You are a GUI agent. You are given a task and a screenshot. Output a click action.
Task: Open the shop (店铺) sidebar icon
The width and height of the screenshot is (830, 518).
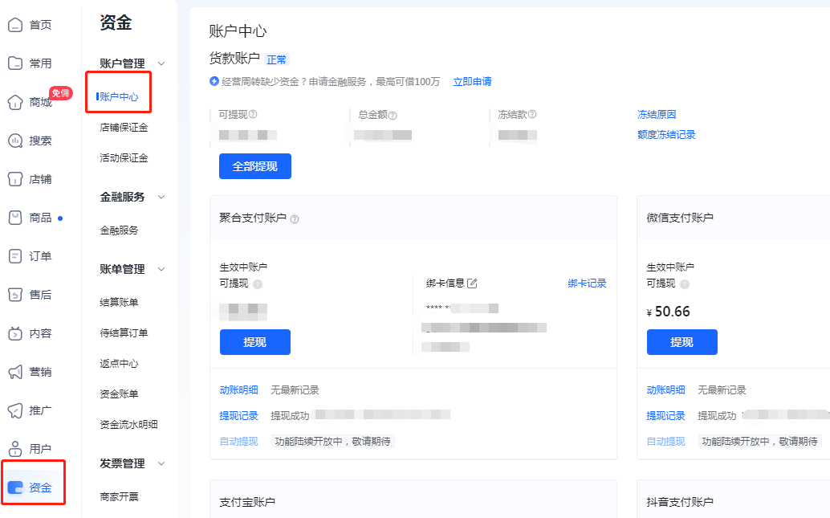coord(15,179)
